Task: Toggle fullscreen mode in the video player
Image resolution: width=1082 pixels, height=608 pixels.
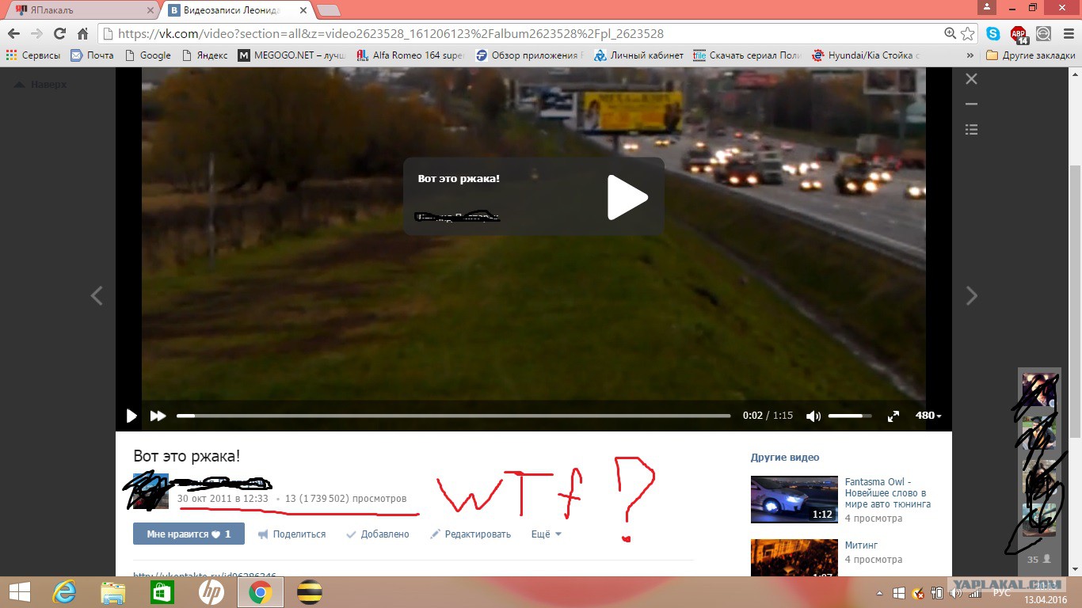Action: (x=893, y=416)
